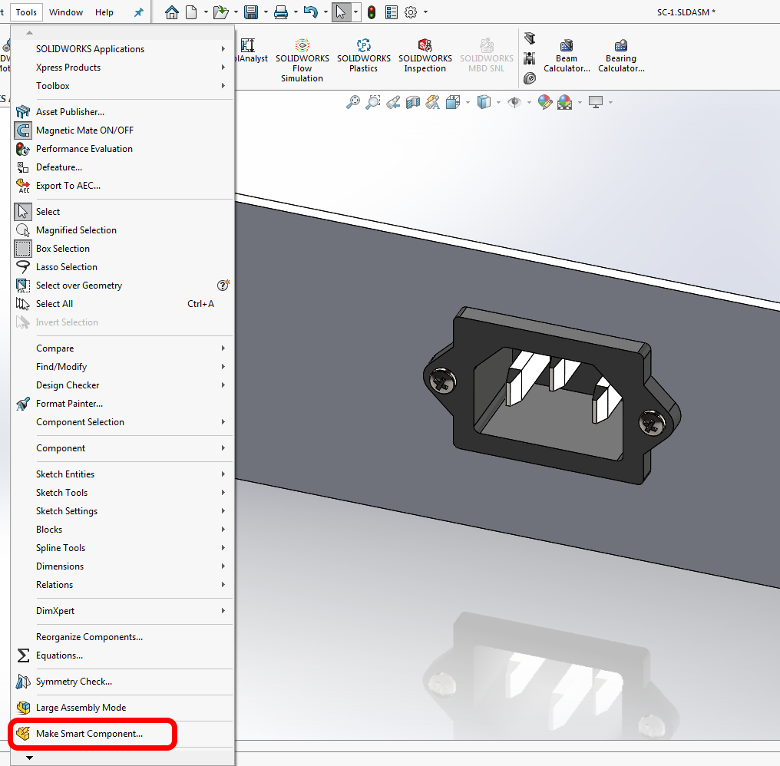
Task: Open the Tools menu
Action: tap(26, 12)
